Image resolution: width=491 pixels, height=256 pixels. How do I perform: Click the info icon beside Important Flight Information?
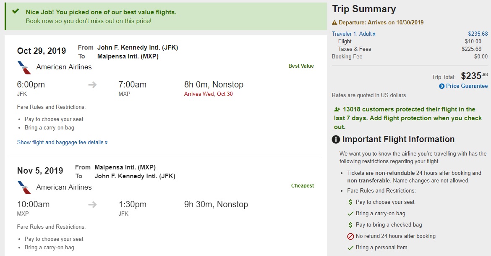coord(336,140)
